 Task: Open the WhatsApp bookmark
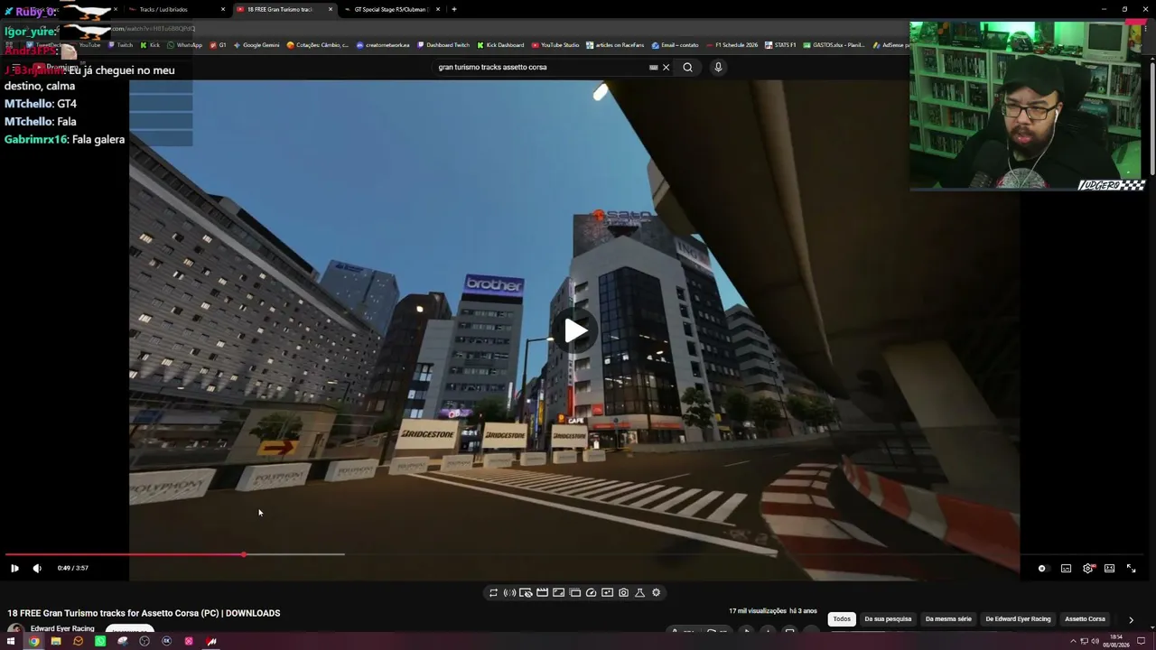point(184,45)
